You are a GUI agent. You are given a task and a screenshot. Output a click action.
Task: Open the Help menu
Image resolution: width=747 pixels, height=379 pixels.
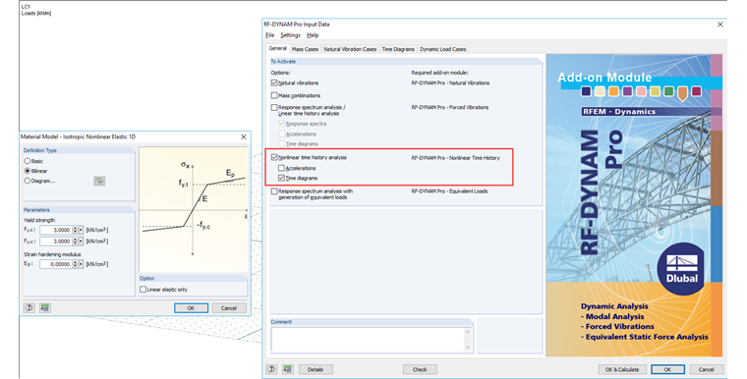click(x=313, y=35)
